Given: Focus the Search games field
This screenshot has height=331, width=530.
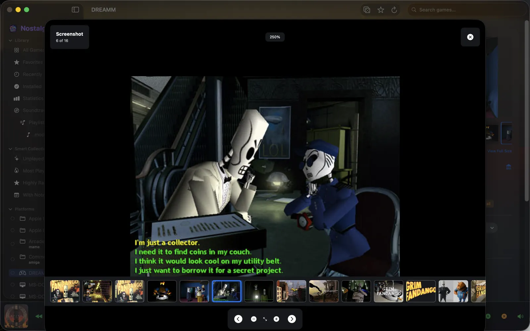Looking at the screenshot, I should click(467, 10).
